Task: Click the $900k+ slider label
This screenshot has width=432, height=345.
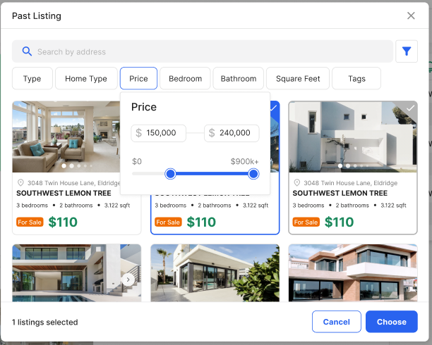Action: 244,161
